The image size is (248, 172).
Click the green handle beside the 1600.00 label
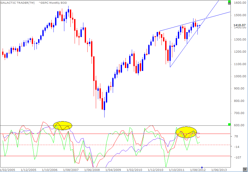click(x=229, y=2)
